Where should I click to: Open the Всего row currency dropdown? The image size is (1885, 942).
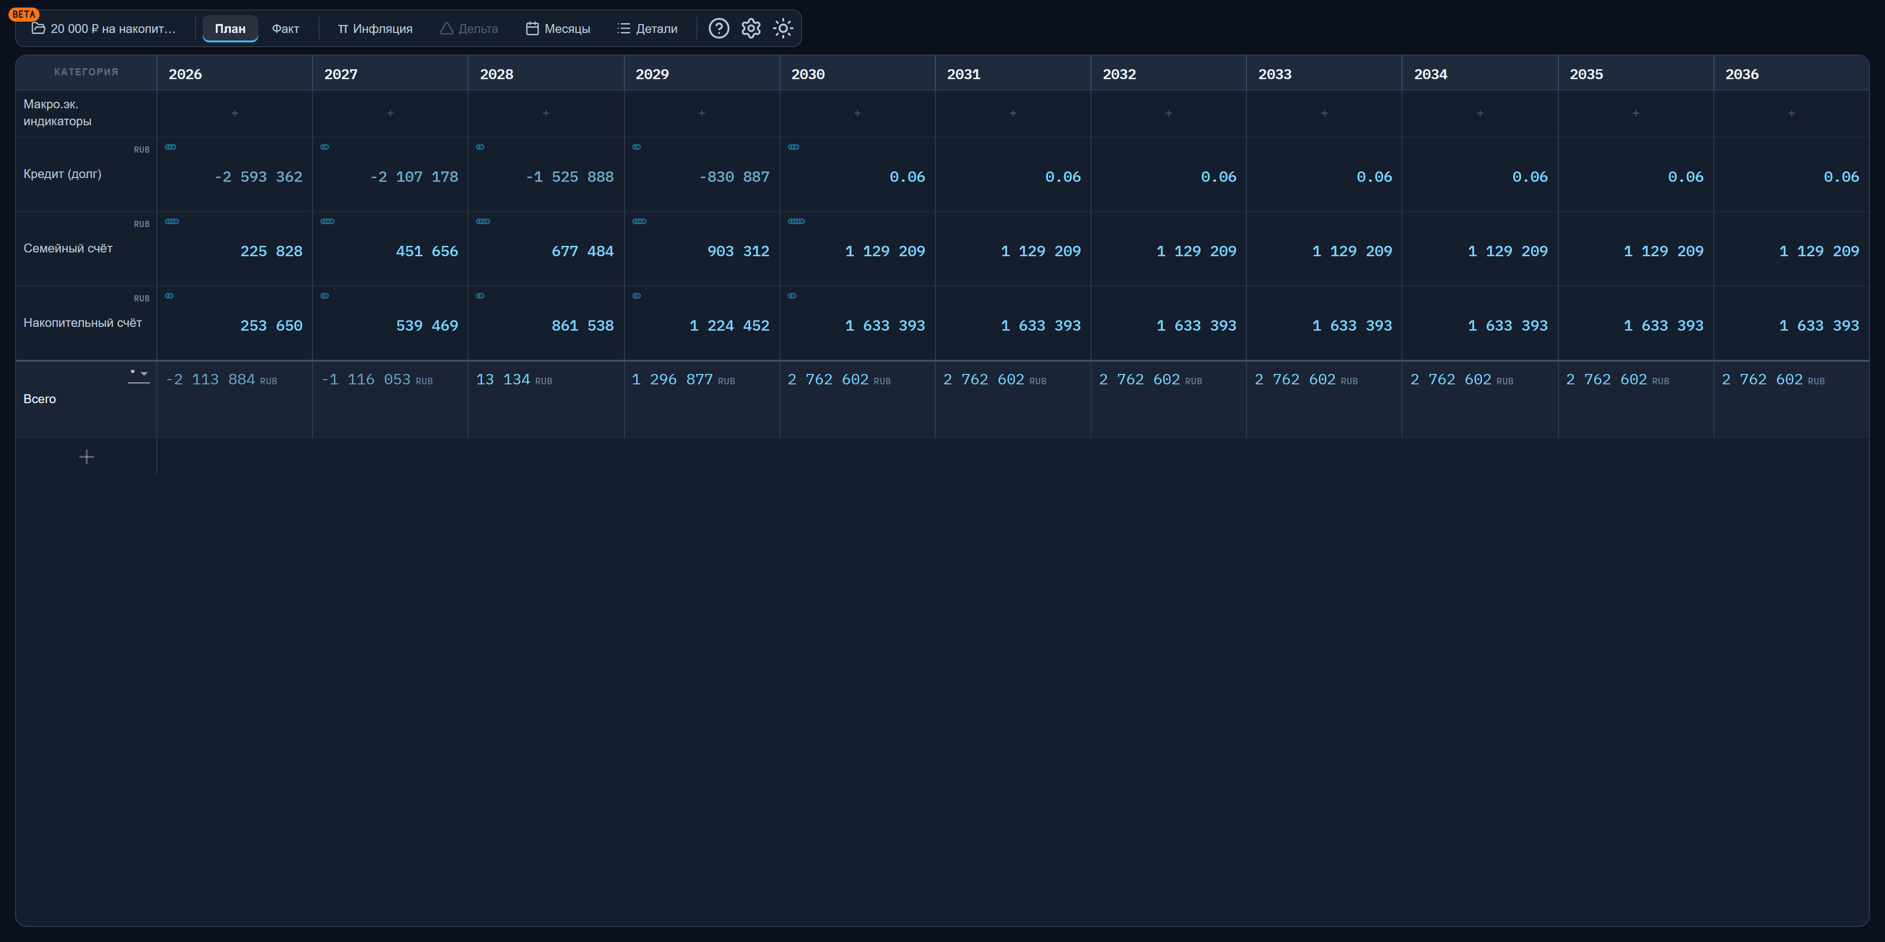(x=139, y=374)
